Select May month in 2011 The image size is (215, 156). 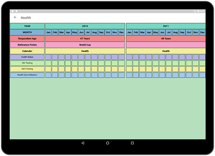[155, 32]
